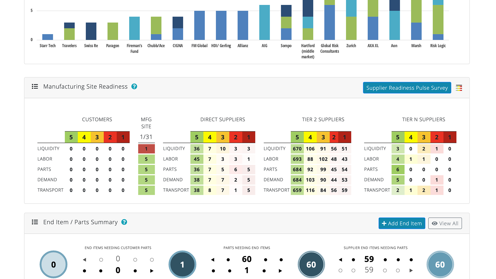Image resolution: width=496 pixels, height=279 pixels.
Task: Open the color legend icon beside Pulse Survey
Action: coord(459,88)
